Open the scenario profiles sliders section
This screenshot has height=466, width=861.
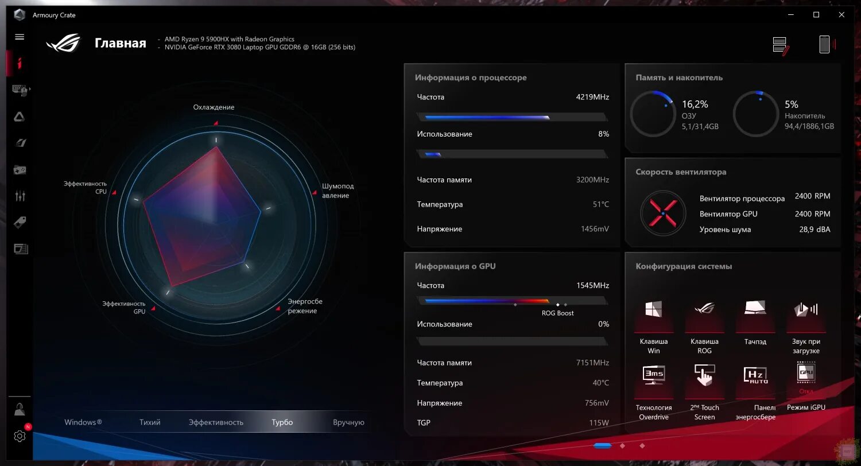19,196
